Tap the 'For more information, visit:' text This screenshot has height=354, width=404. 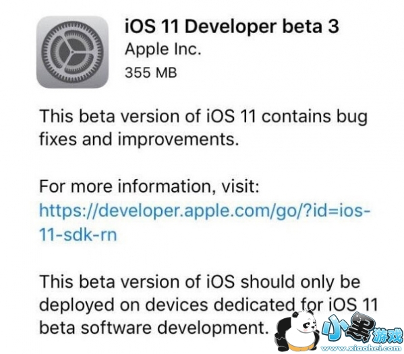point(149,186)
